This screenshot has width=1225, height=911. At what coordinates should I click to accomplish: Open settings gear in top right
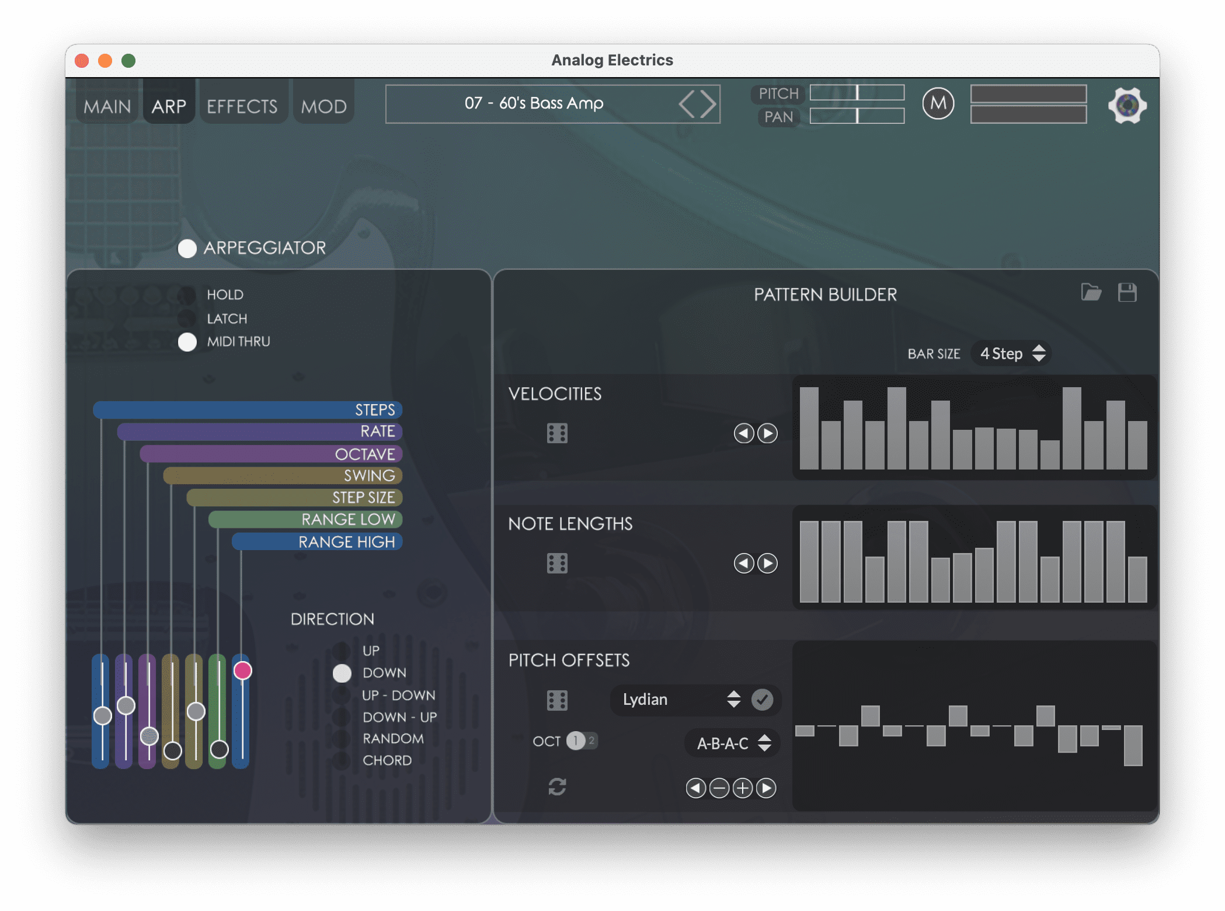point(1127,105)
